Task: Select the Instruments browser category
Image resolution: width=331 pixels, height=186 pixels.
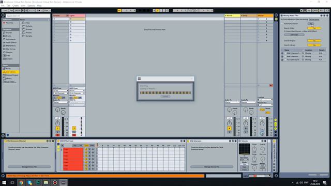Action: pos(10,39)
